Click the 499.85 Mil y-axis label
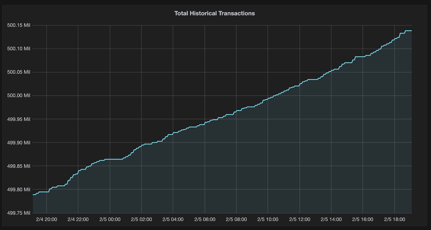431x230 pixels. [x=19, y=166]
